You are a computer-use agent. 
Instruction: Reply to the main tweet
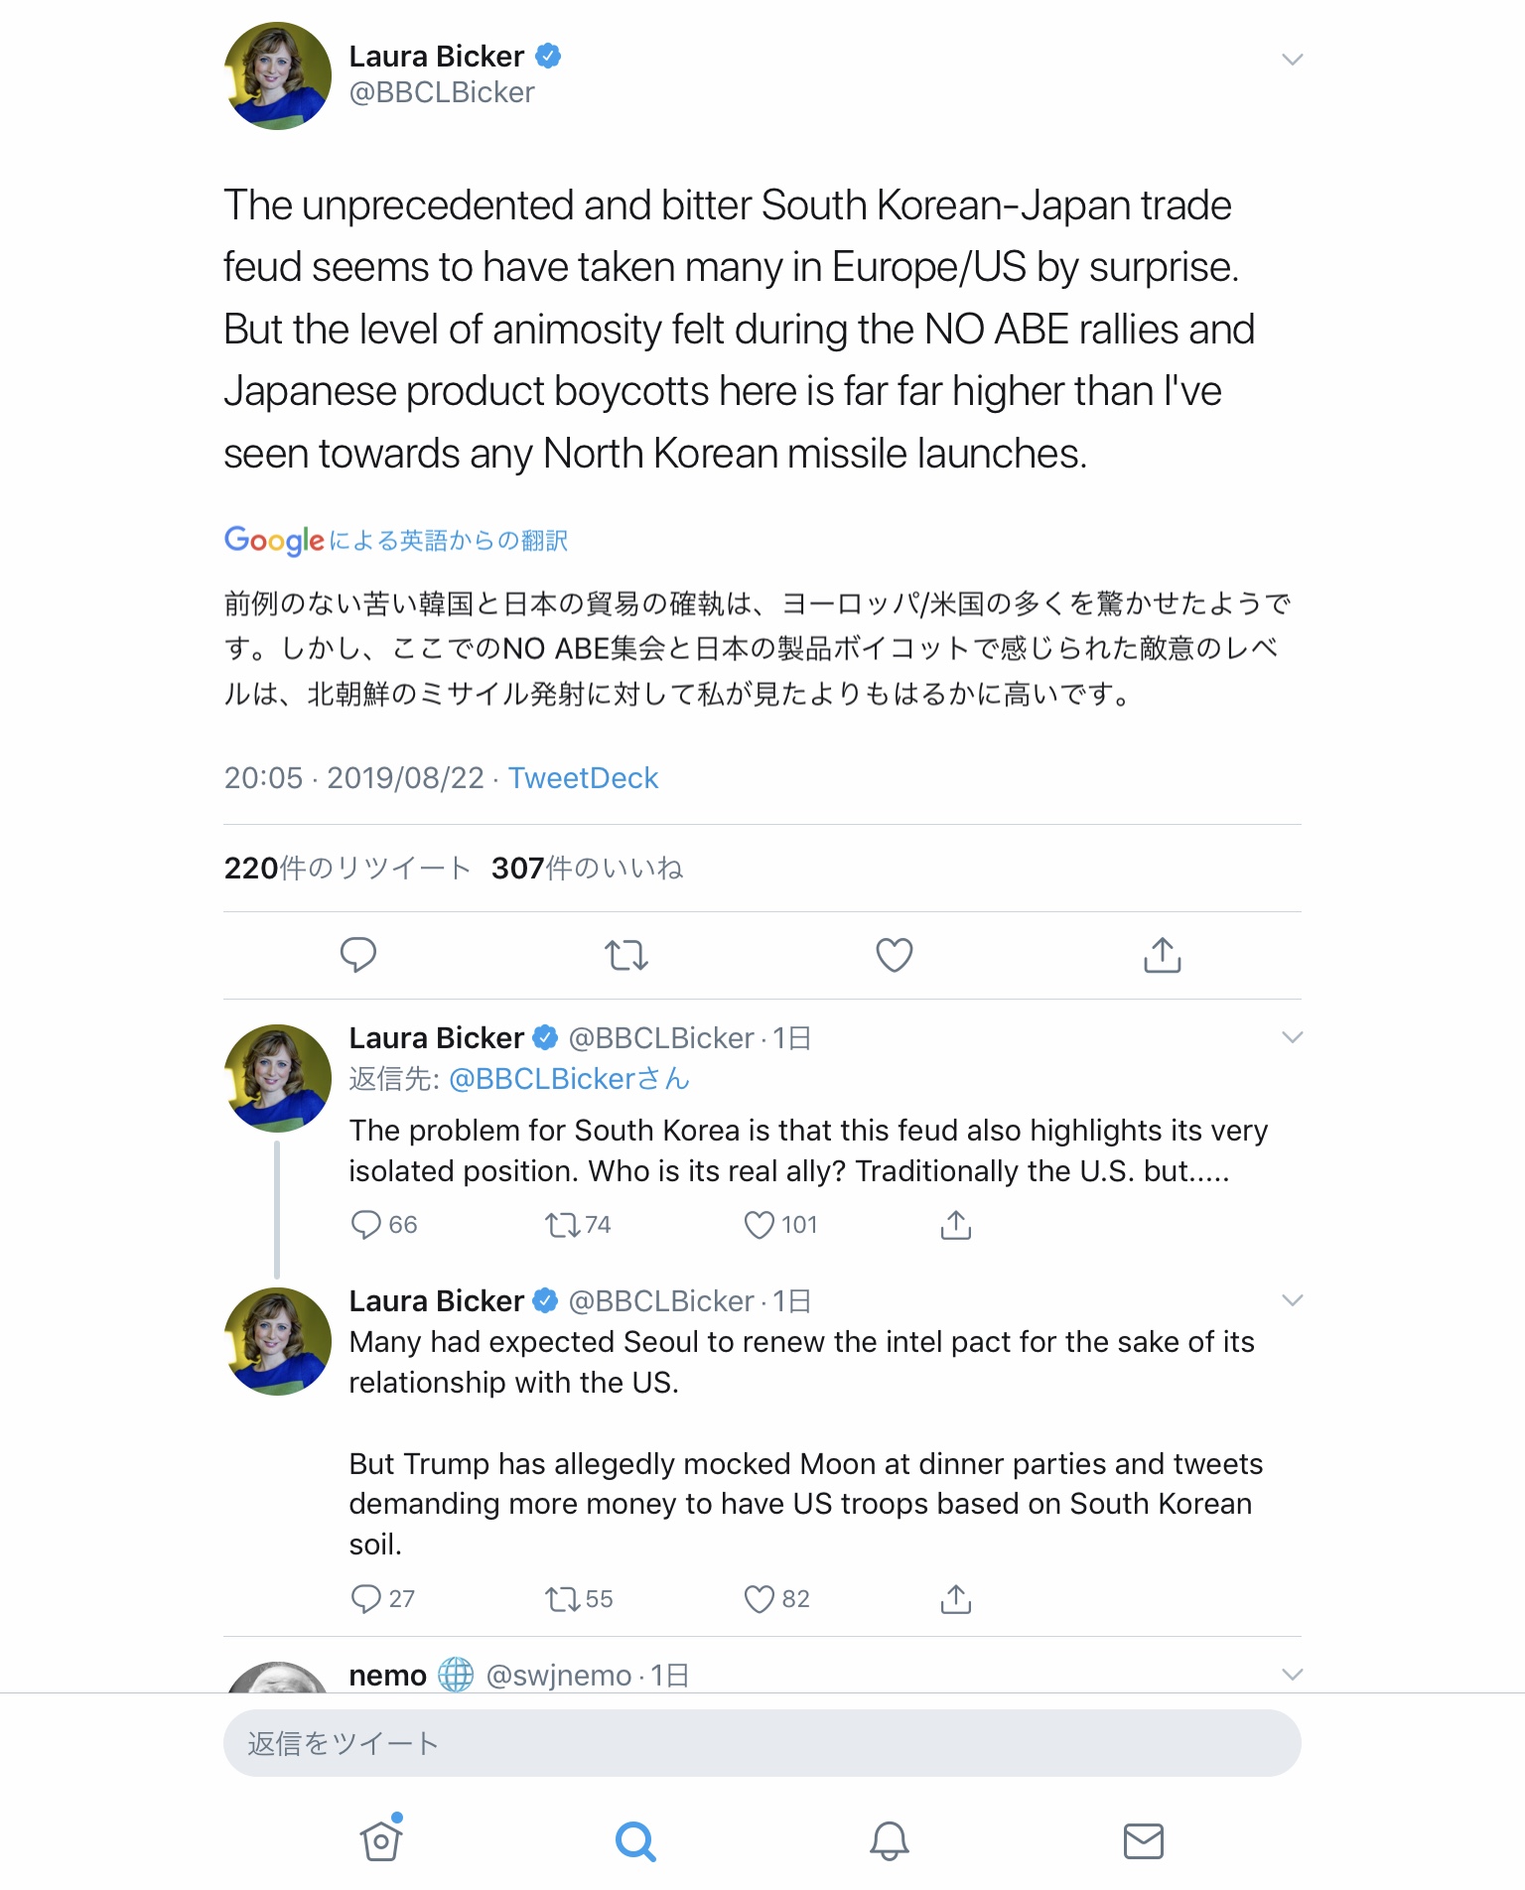click(x=358, y=955)
